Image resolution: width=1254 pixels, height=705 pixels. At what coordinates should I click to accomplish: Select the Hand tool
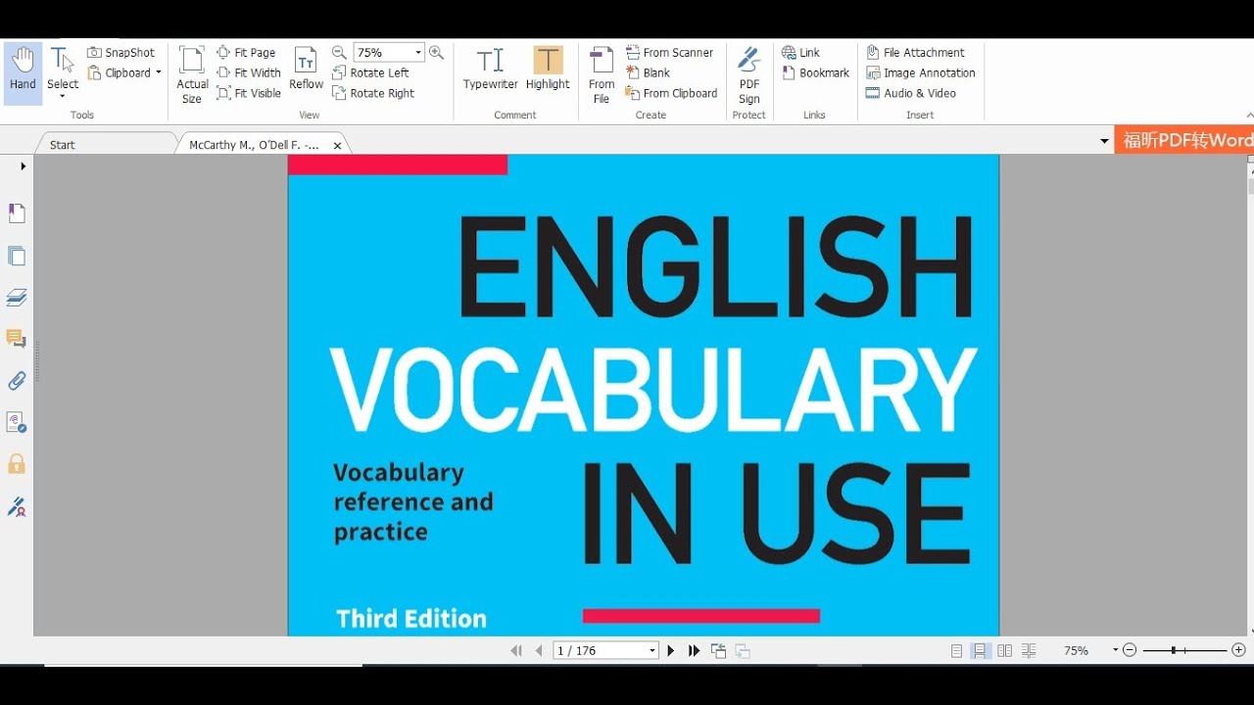(x=23, y=71)
